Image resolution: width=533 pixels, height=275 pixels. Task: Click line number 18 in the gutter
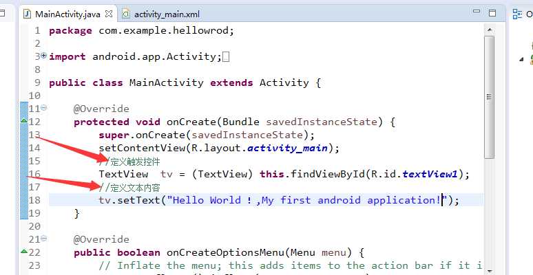(34, 200)
